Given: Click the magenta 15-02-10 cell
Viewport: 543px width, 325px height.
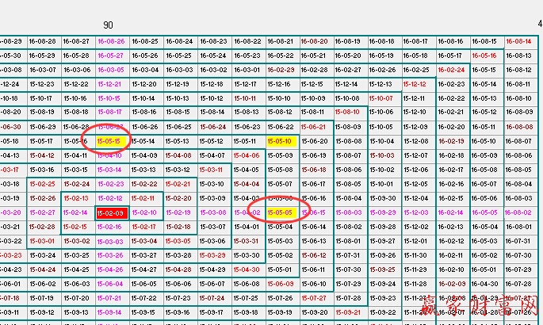Looking at the screenshot, I should pos(144,212).
